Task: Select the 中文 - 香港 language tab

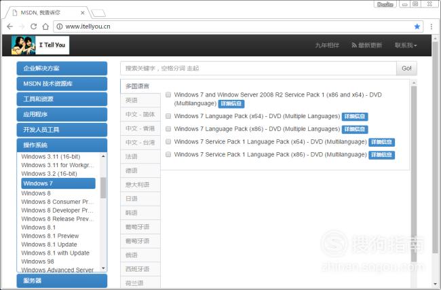Action: coord(140,128)
